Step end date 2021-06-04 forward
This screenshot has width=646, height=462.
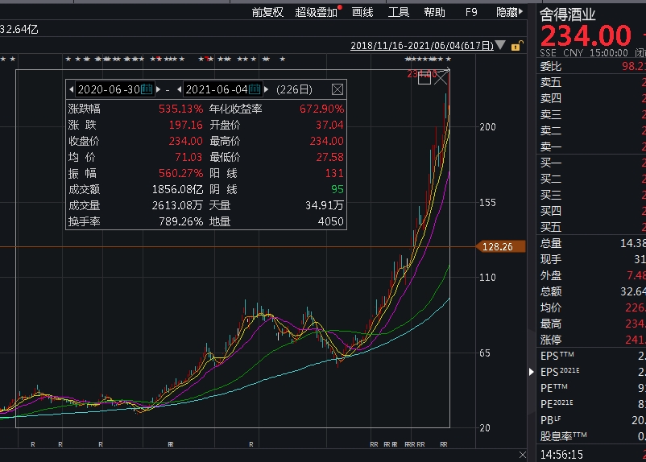point(266,89)
